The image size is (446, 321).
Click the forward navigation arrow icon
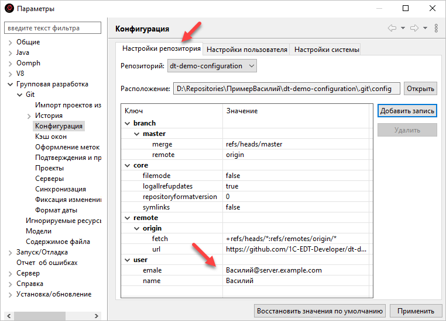(x=414, y=28)
